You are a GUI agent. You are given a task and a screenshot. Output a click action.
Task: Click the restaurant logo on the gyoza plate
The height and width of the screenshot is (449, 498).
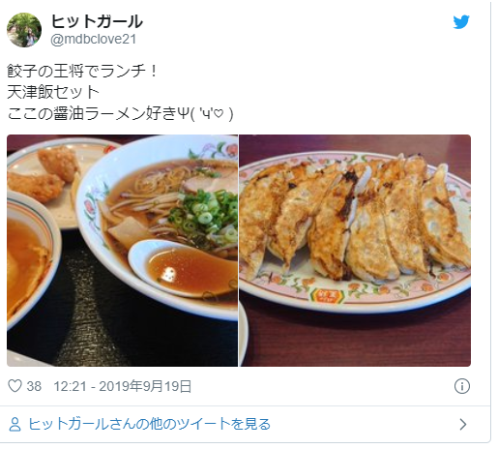pos(327,295)
